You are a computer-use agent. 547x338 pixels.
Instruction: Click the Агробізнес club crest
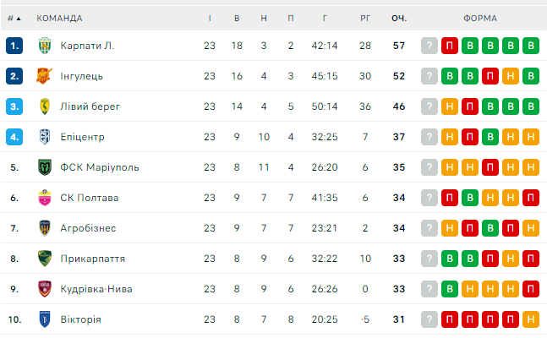point(45,228)
